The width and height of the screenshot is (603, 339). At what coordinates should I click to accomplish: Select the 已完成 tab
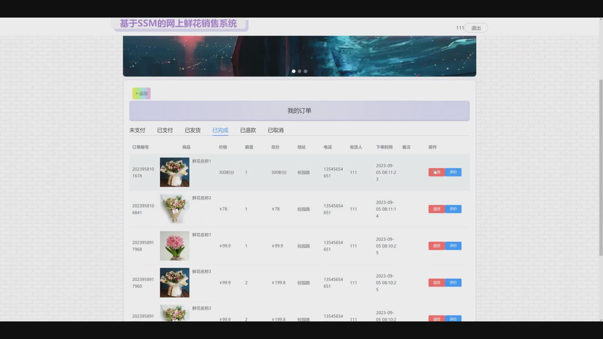click(220, 130)
